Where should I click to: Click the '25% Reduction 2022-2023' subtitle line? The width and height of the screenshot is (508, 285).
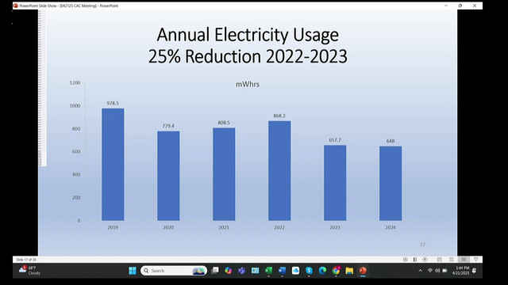248,56
